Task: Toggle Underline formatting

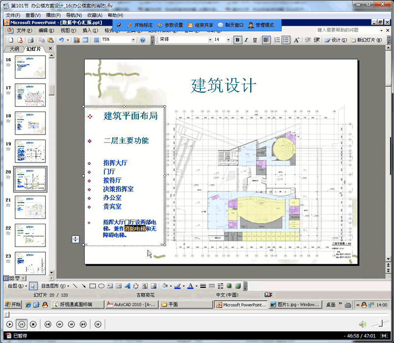Action: (x=256, y=39)
